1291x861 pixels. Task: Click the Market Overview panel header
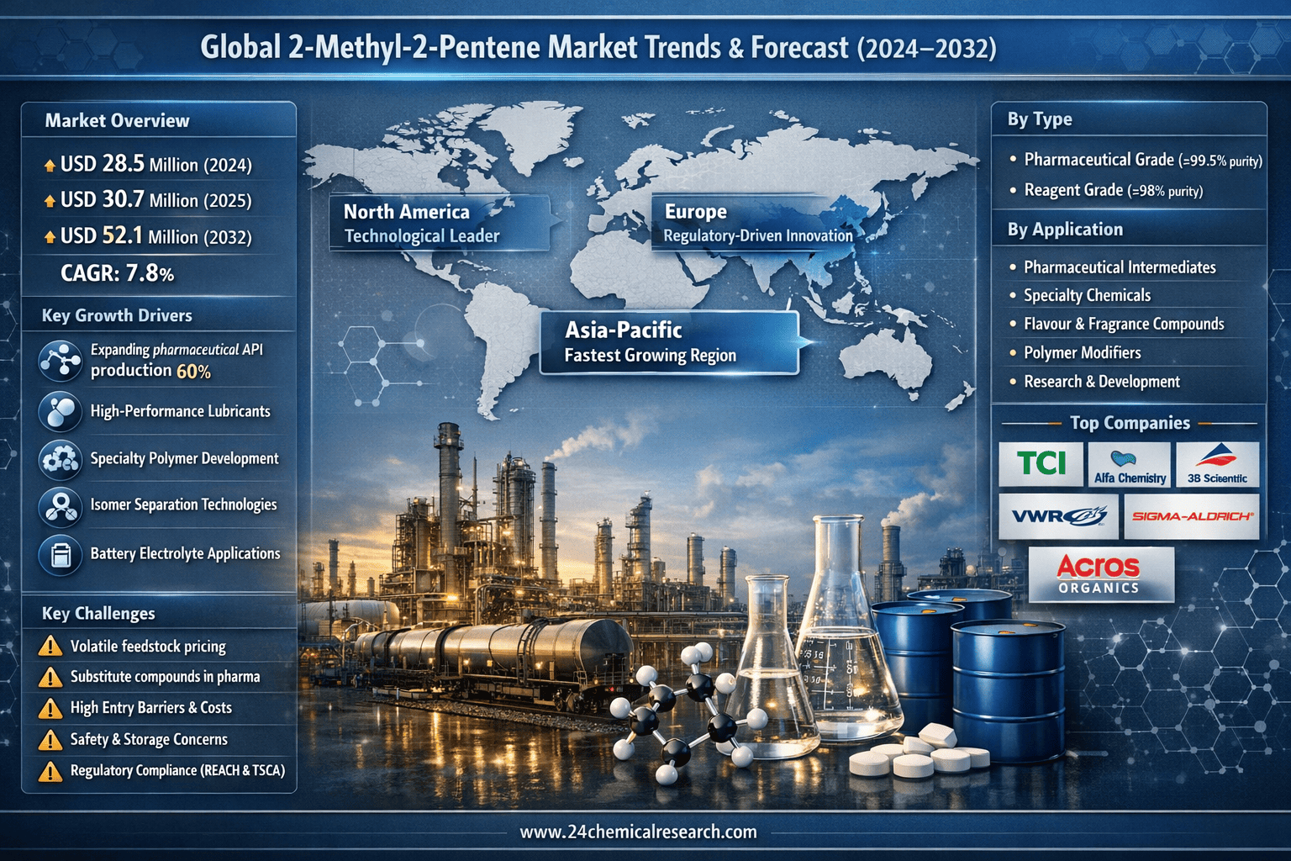point(118,121)
